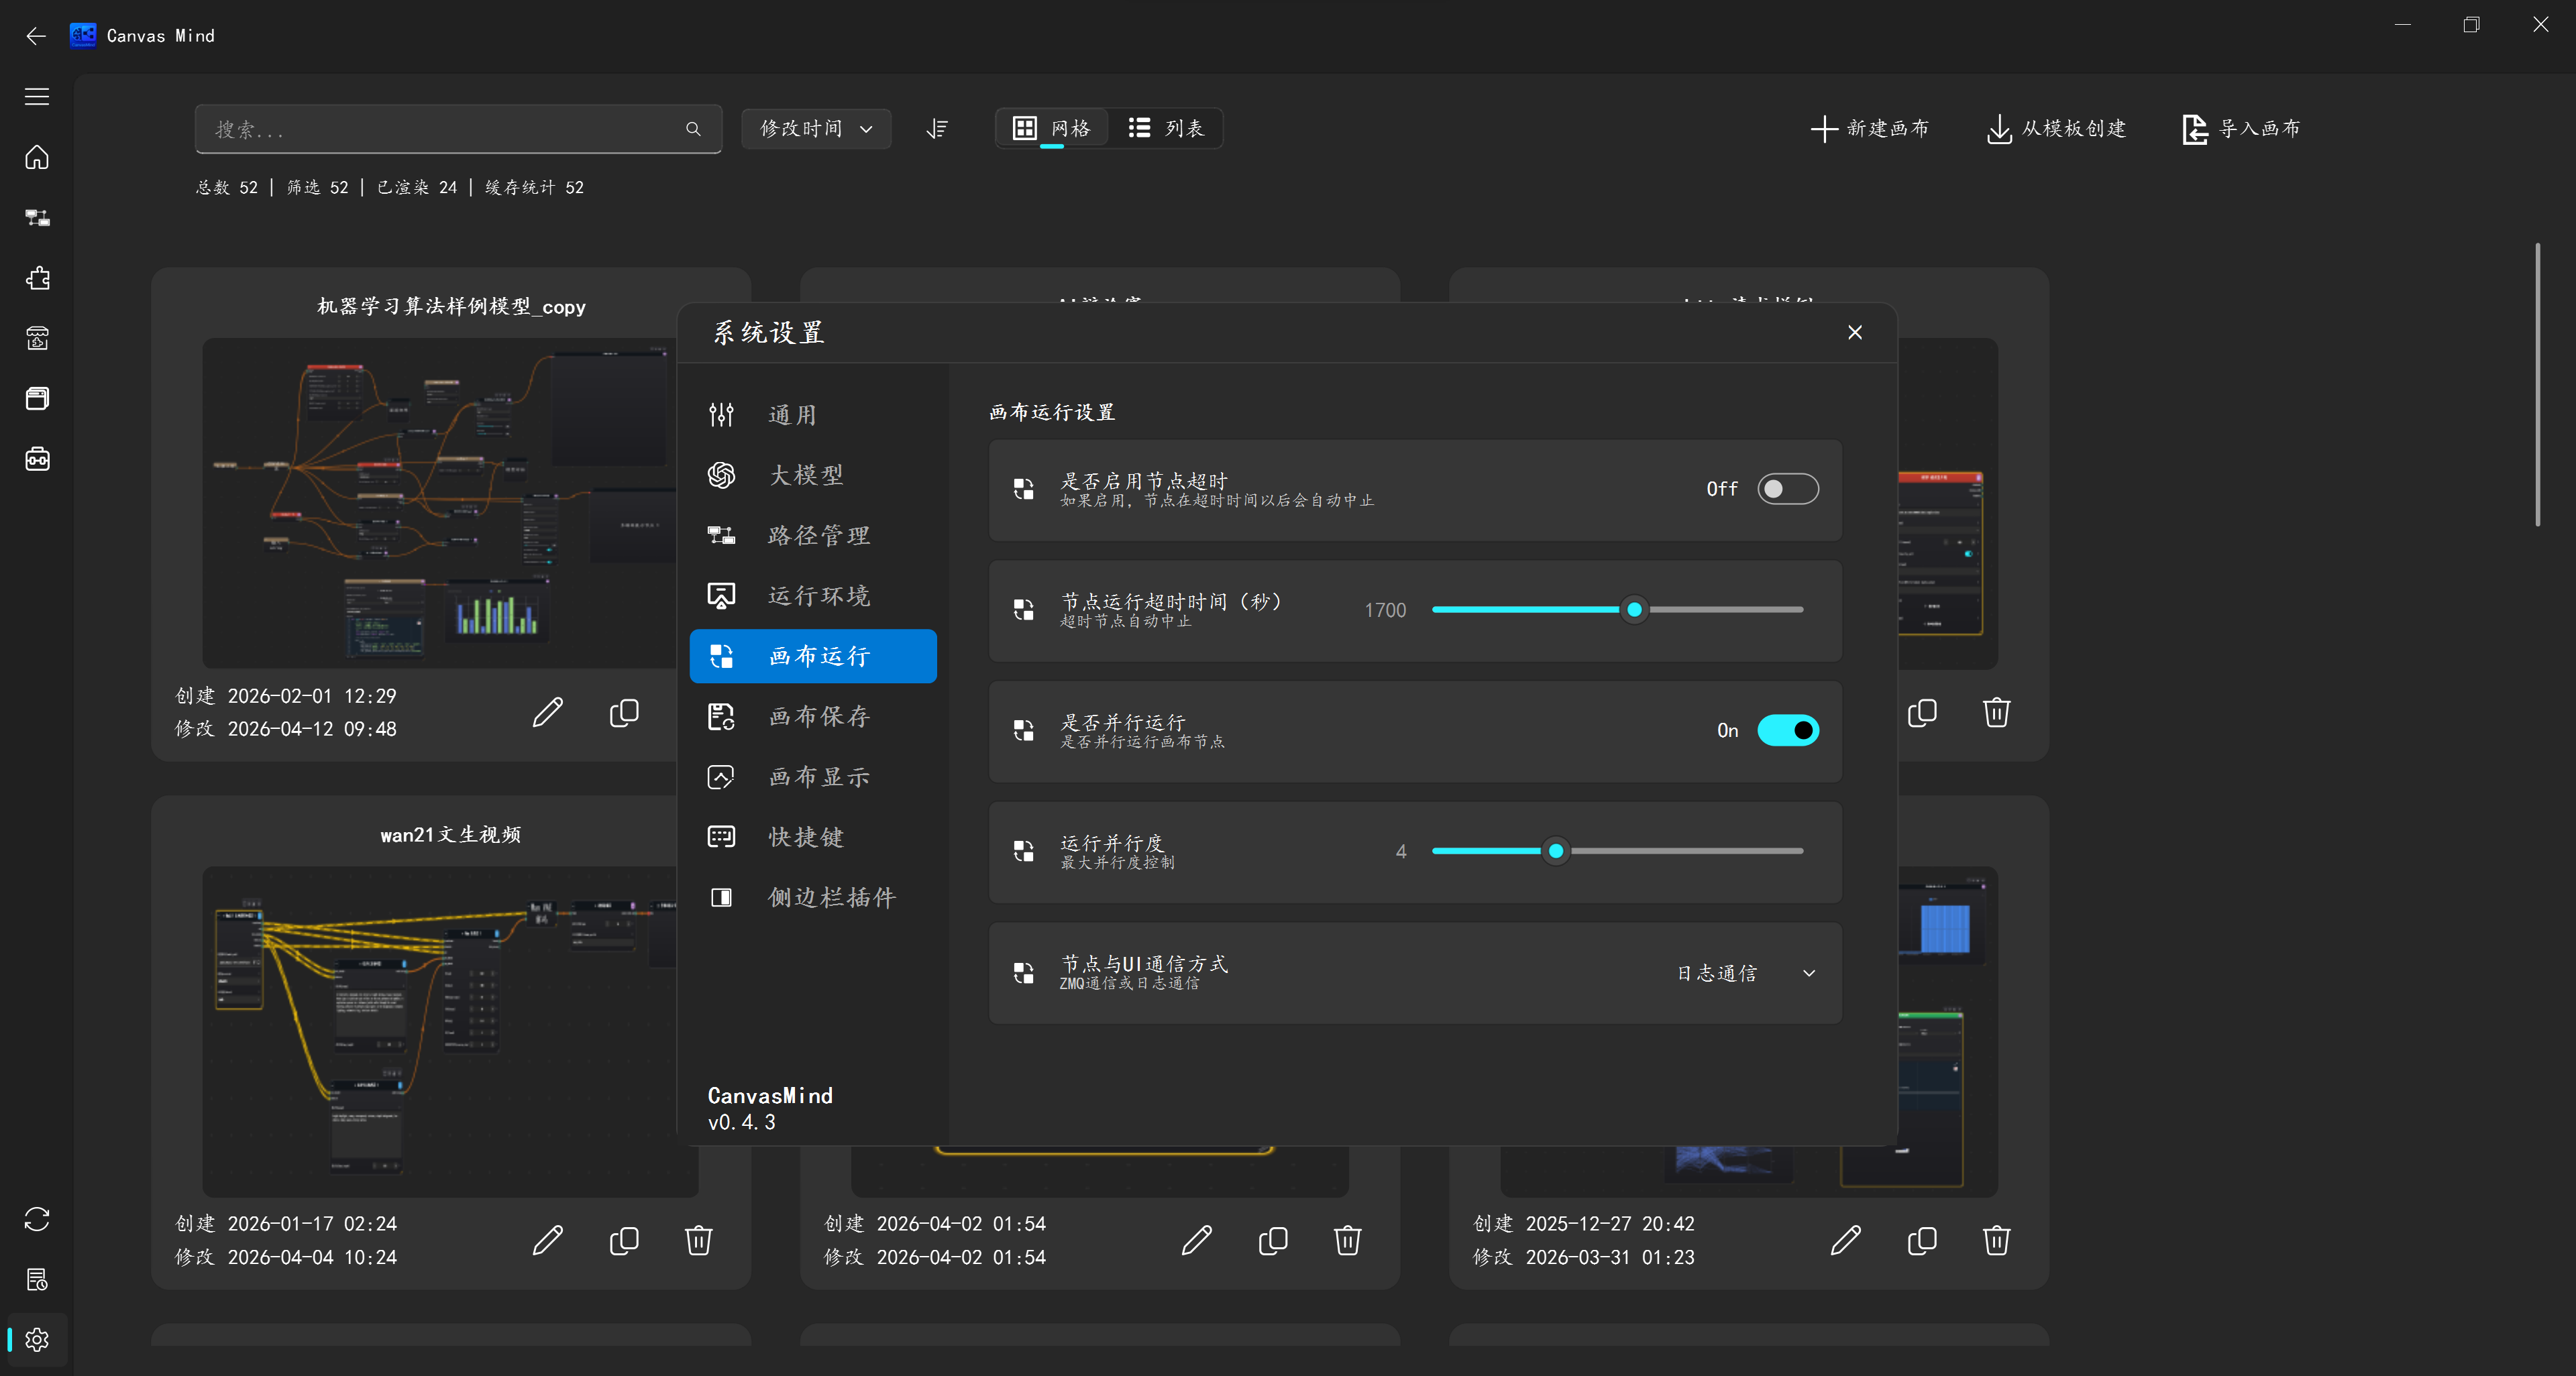The width and height of the screenshot is (2576, 1376).
Task: Duplicate the top-right canvas card behind dialog
Action: [1922, 713]
